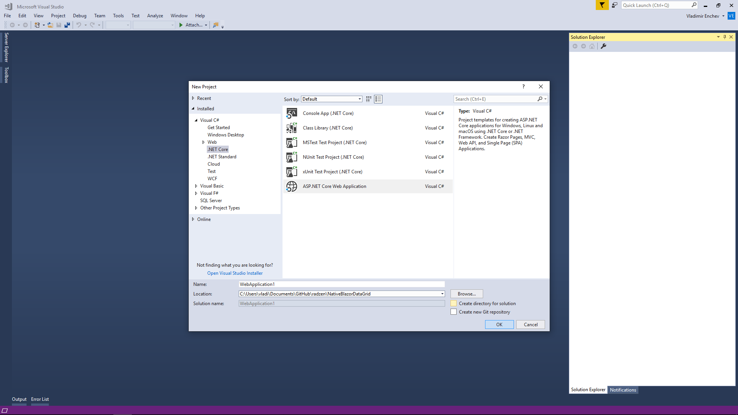
Task: Click the Visual Studio logo in title bar
Action: tap(8, 6)
